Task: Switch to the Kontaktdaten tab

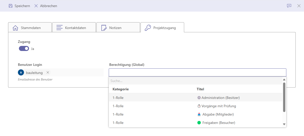Action: click(75, 28)
